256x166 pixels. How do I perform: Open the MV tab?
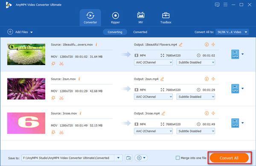(x=140, y=17)
